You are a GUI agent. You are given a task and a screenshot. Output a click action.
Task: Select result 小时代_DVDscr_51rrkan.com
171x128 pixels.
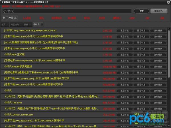(x=19, y=115)
